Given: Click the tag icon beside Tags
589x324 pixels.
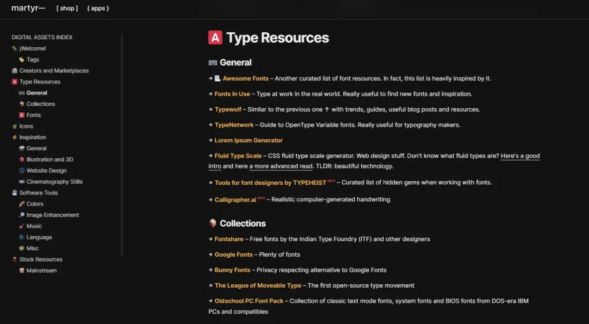Looking at the screenshot, I should coord(22,59).
